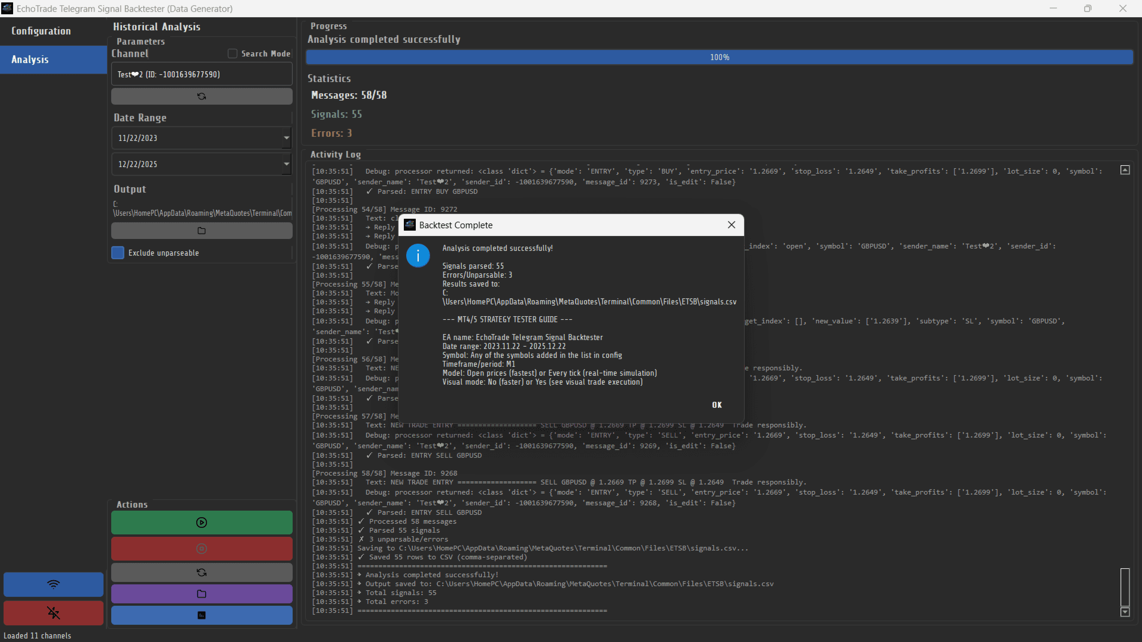The width and height of the screenshot is (1142, 642).
Task: Click 'Analysis completed successfully' progress status text
Action: coord(384,39)
